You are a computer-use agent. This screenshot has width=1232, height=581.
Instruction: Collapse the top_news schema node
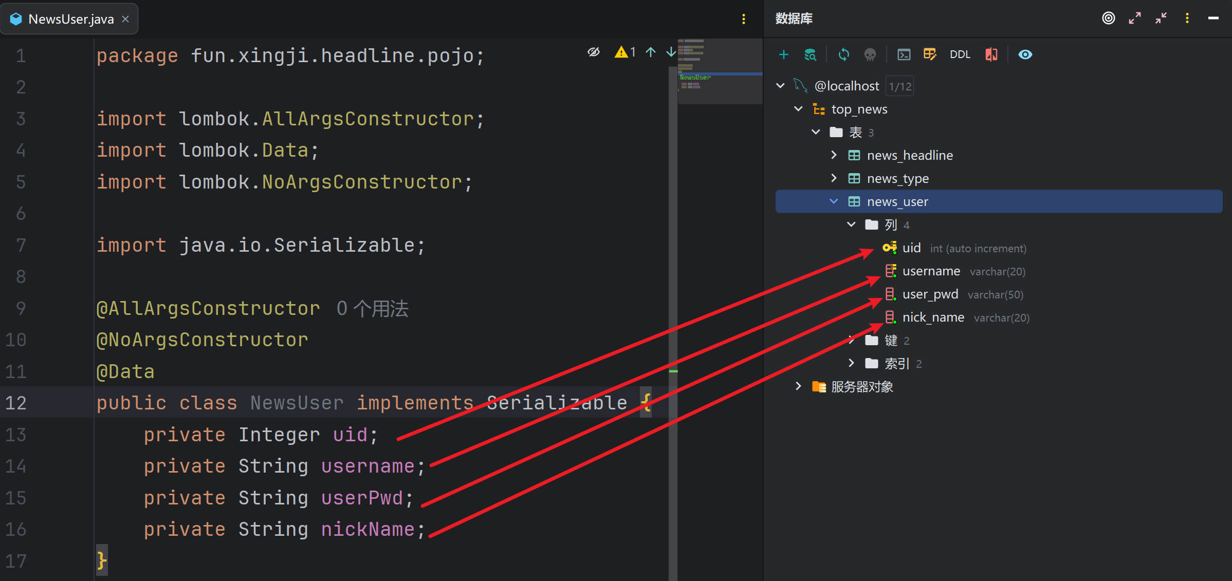(x=798, y=109)
